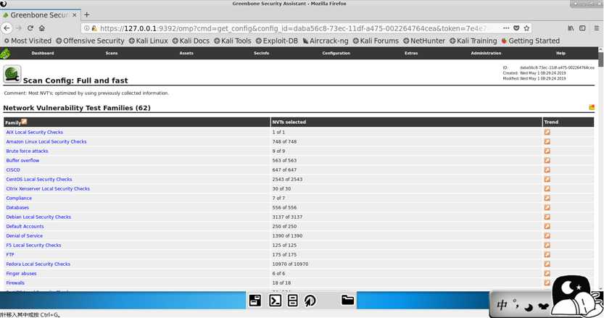Click the trend icon for AIX Local Security Checks
This screenshot has width=604, height=318.
tap(547, 132)
